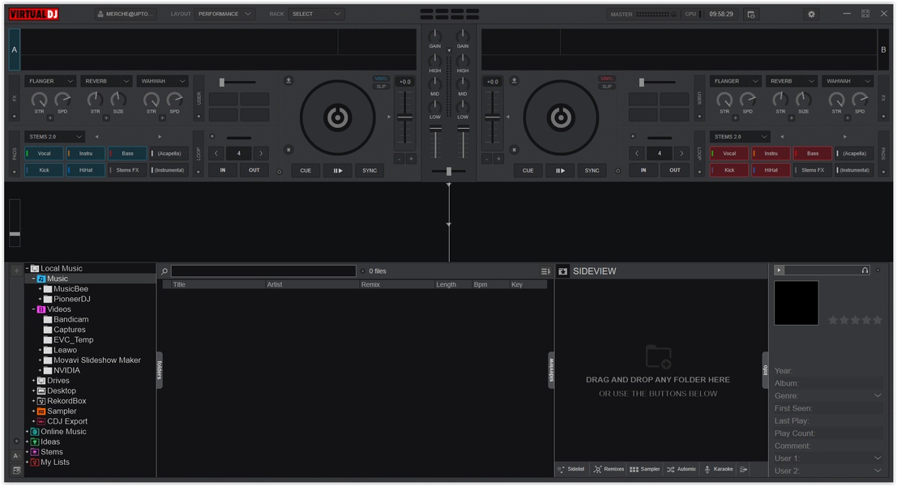Open deck A REVERB effect dropdown
897x486 pixels.
point(106,81)
